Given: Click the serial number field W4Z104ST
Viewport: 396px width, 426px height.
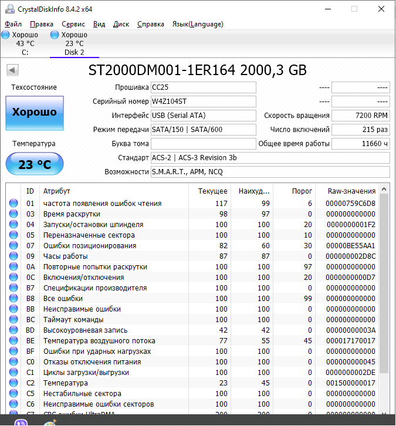Looking at the screenshot, I should (203, 101).
